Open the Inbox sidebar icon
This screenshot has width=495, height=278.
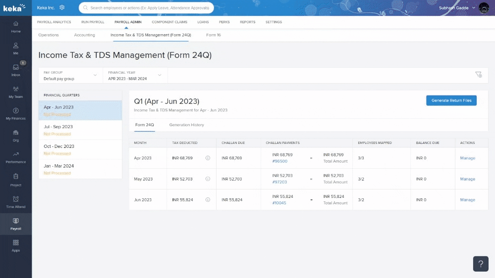point(16,70)
